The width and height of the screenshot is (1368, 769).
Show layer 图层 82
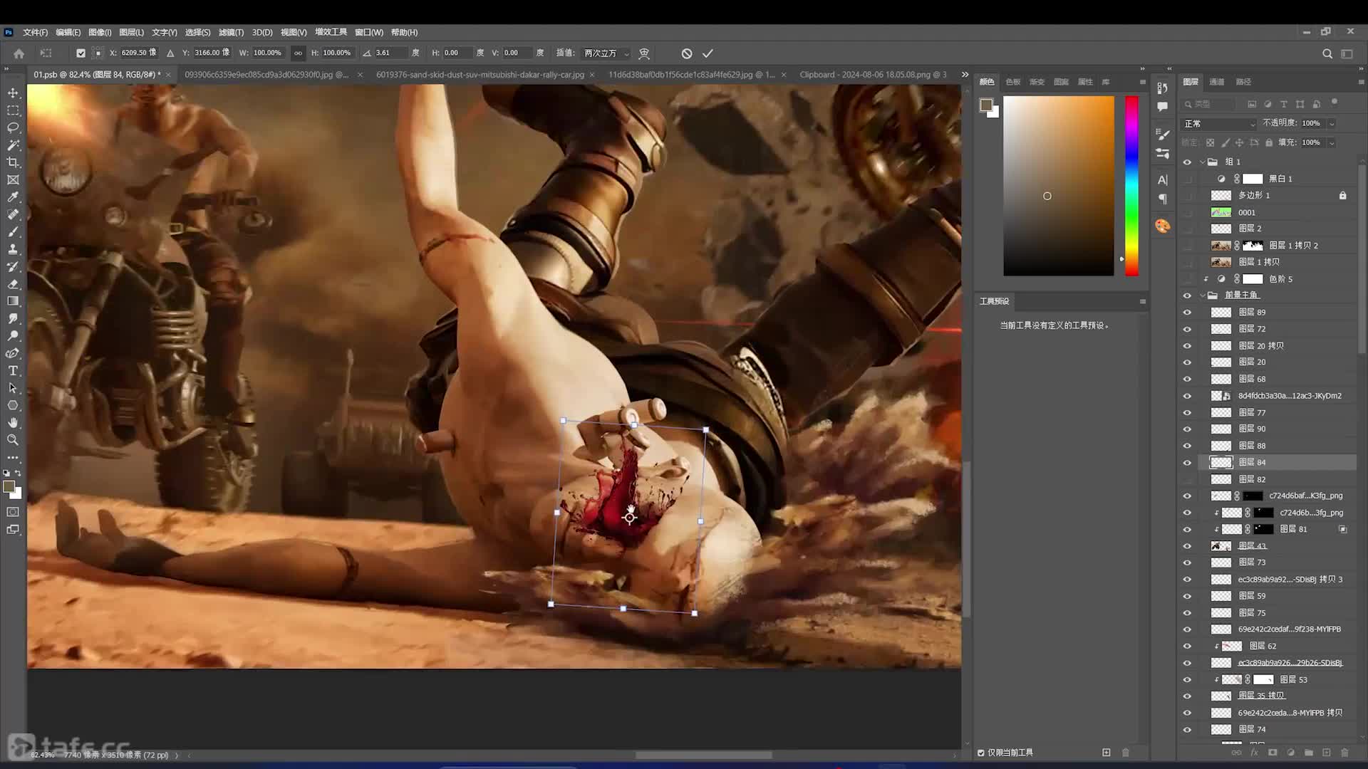point(1187,479)
